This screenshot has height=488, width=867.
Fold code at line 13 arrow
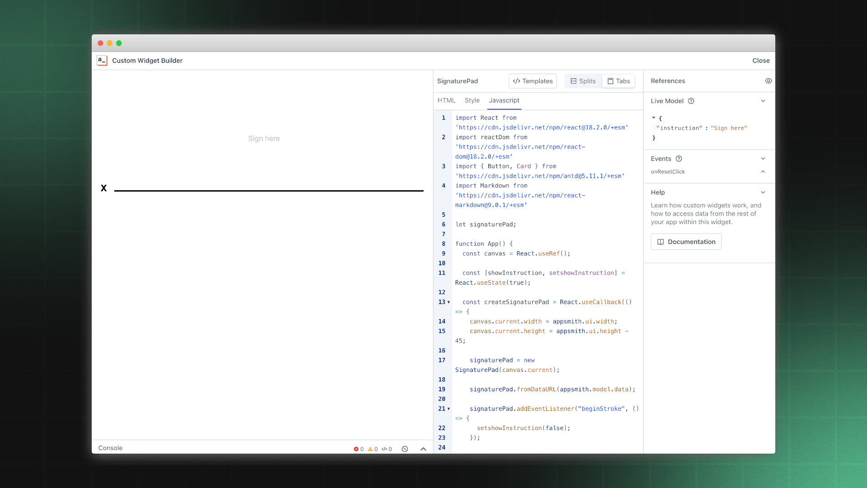pos(448,302)
